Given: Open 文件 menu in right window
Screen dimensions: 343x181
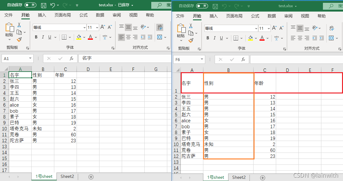Looking at the screenshot, I should point(180,16).
